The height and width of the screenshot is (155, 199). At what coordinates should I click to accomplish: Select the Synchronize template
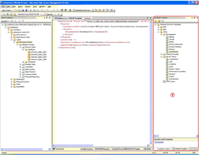tap(173, 52)
